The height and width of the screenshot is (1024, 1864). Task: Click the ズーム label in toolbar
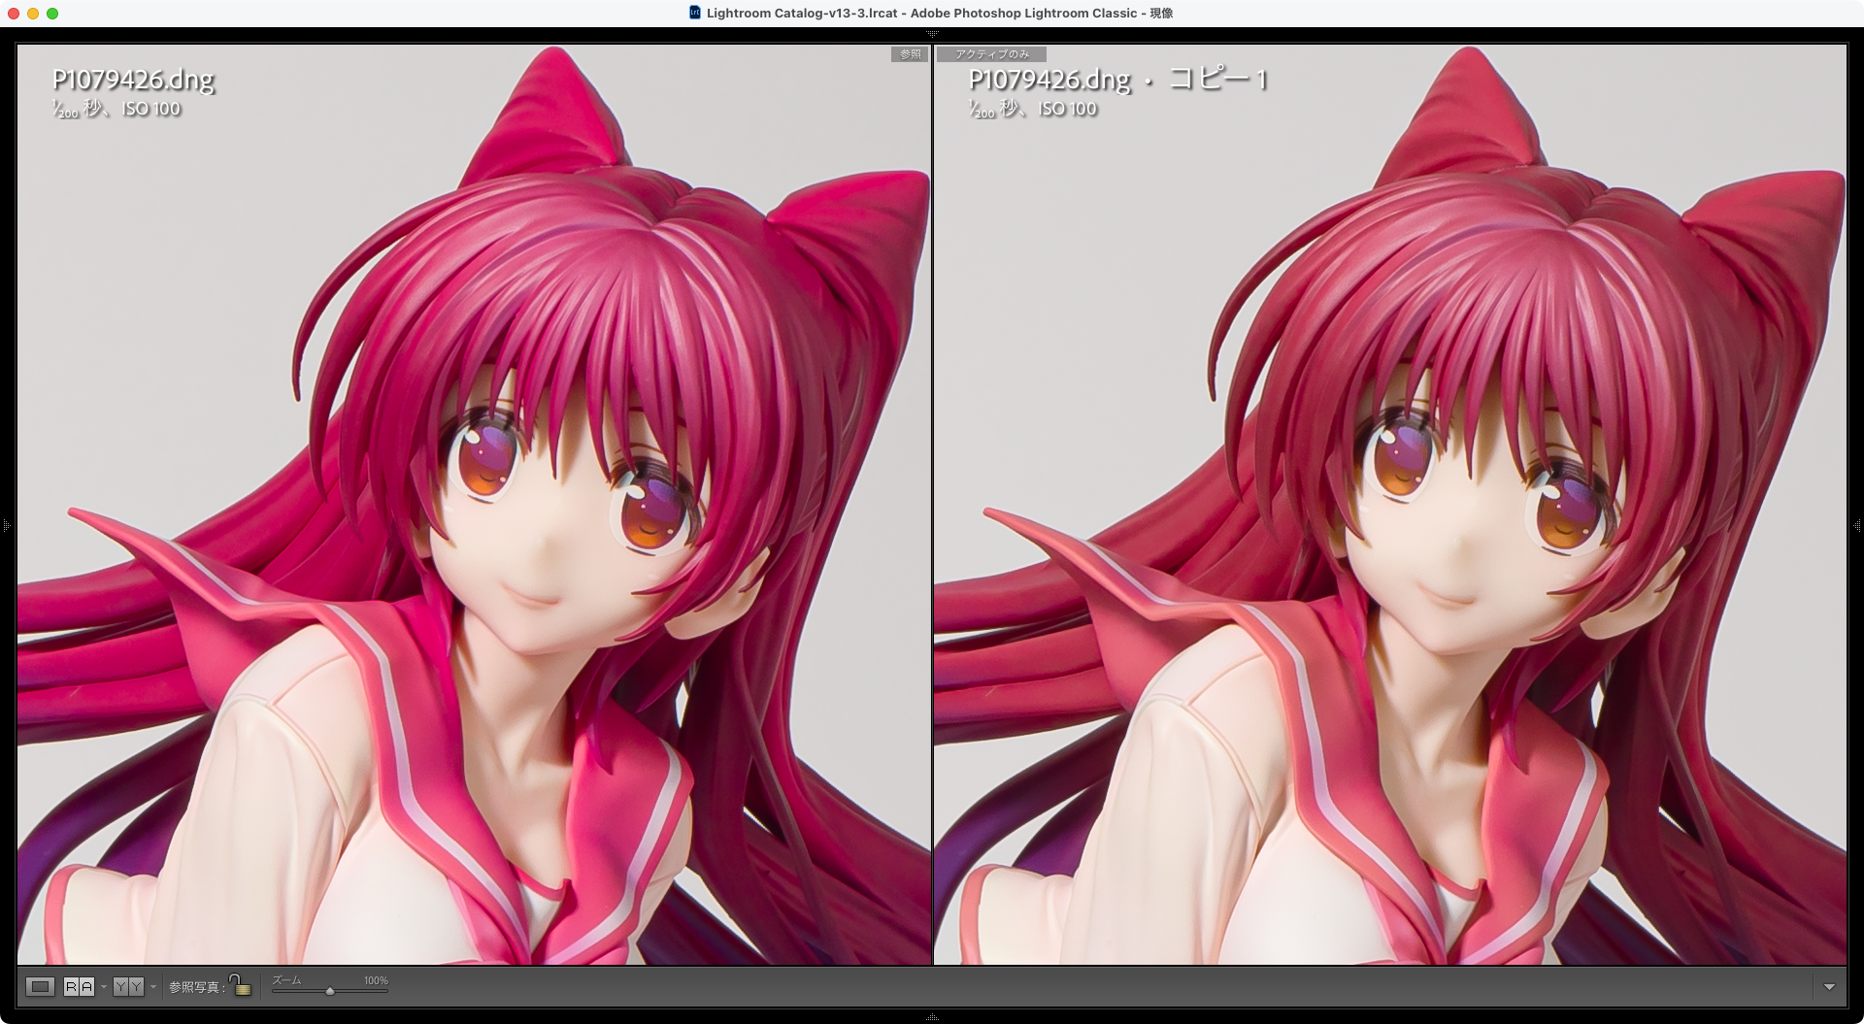(286, 980)
